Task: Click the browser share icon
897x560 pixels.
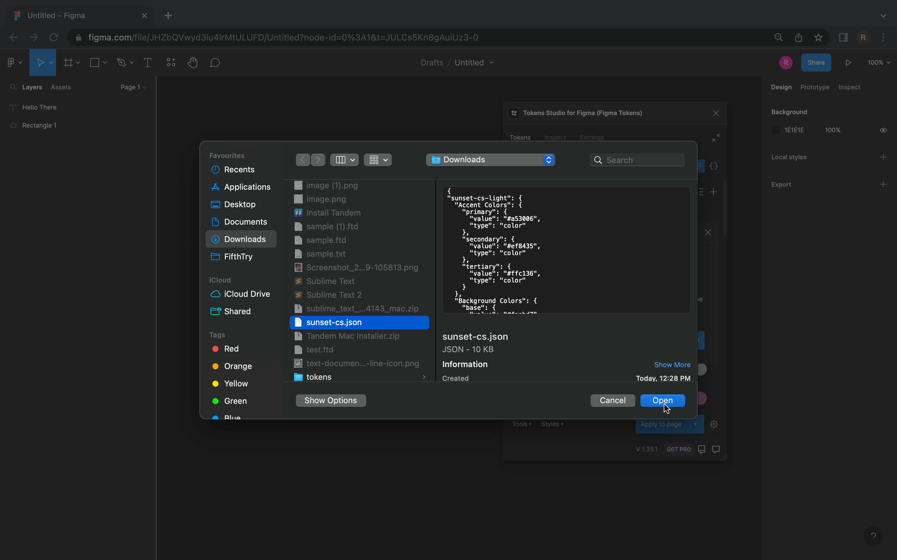Action: 798,37
